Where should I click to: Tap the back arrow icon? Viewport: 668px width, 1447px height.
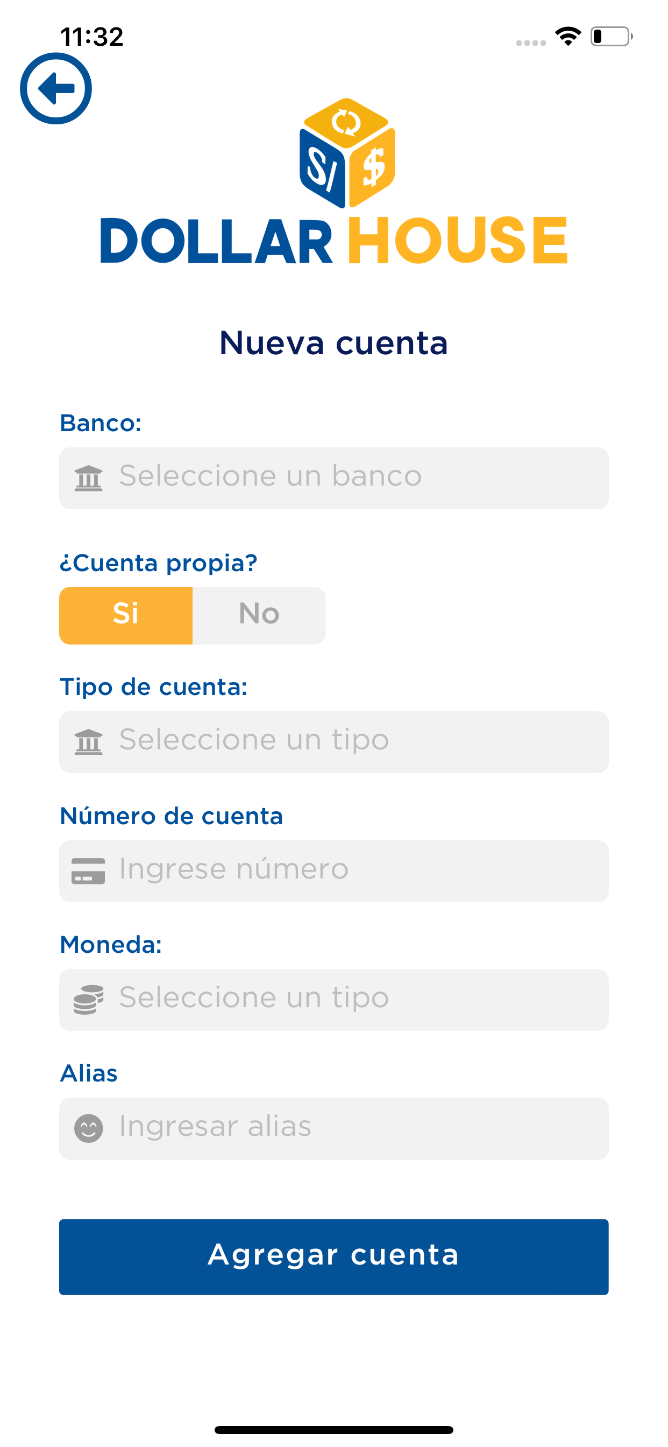click(56, 89)
